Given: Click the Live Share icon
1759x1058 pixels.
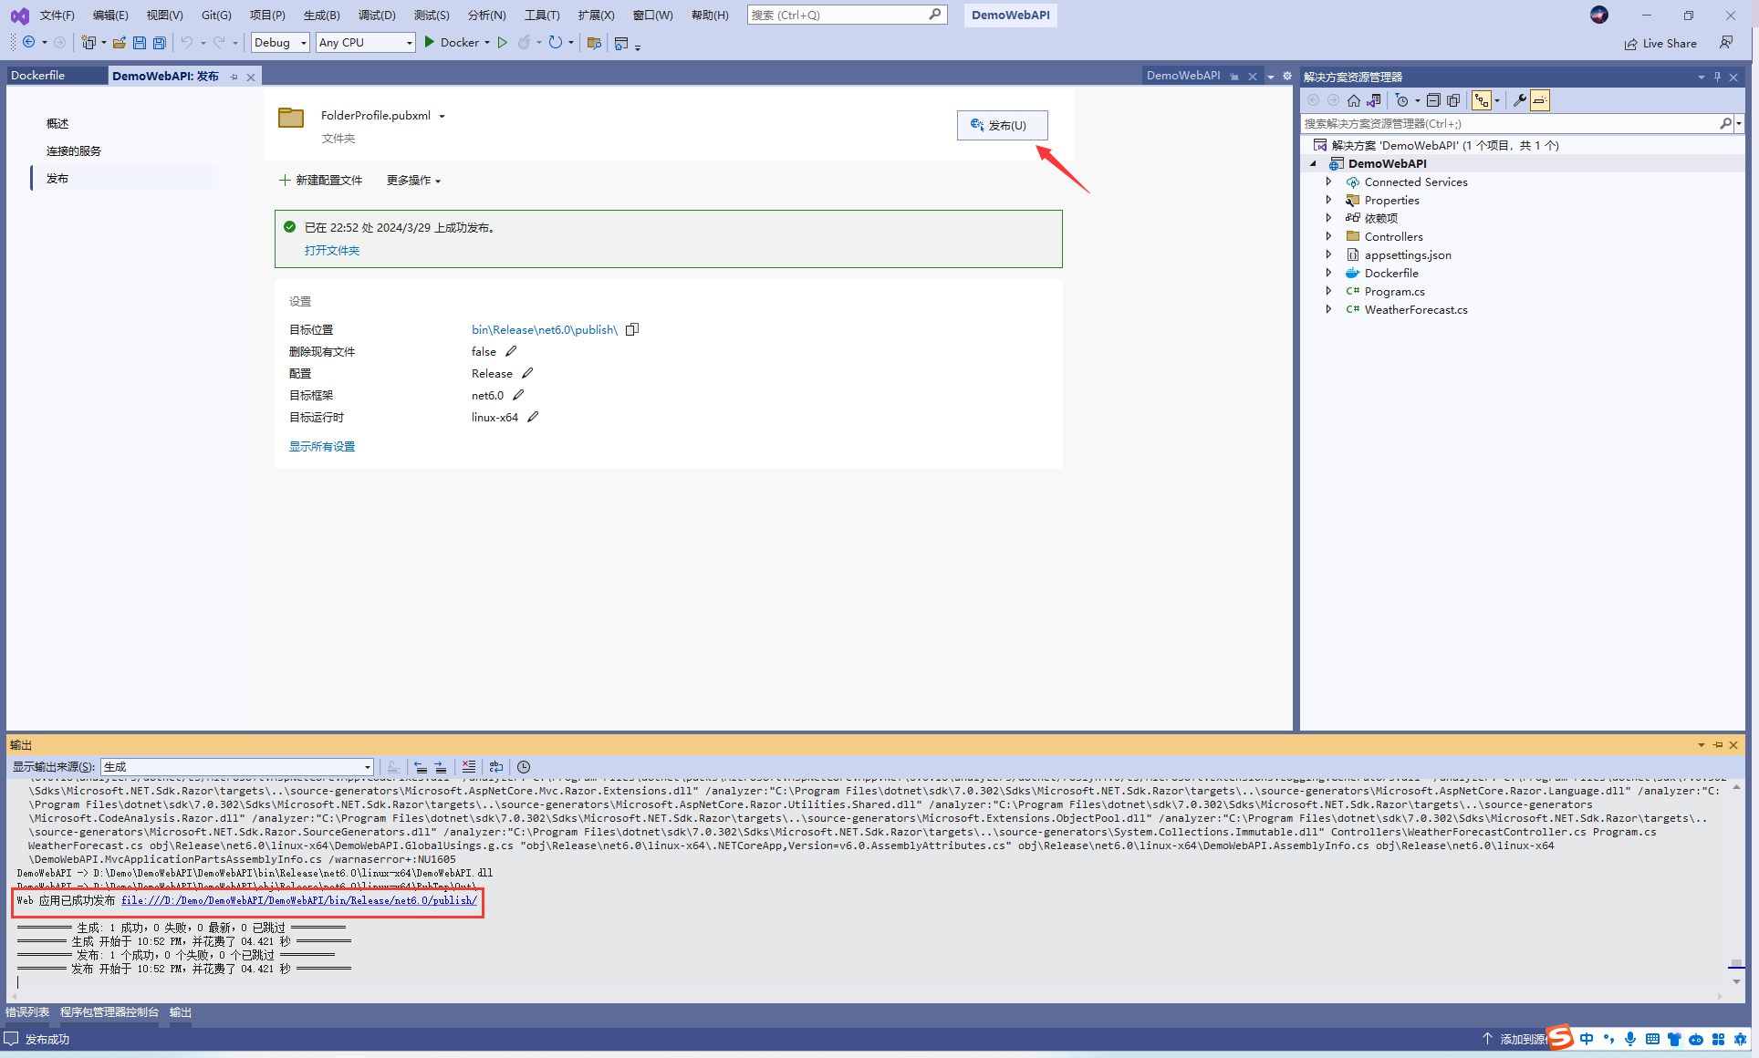Looking at the screenshot, I should pos(1630,44).
